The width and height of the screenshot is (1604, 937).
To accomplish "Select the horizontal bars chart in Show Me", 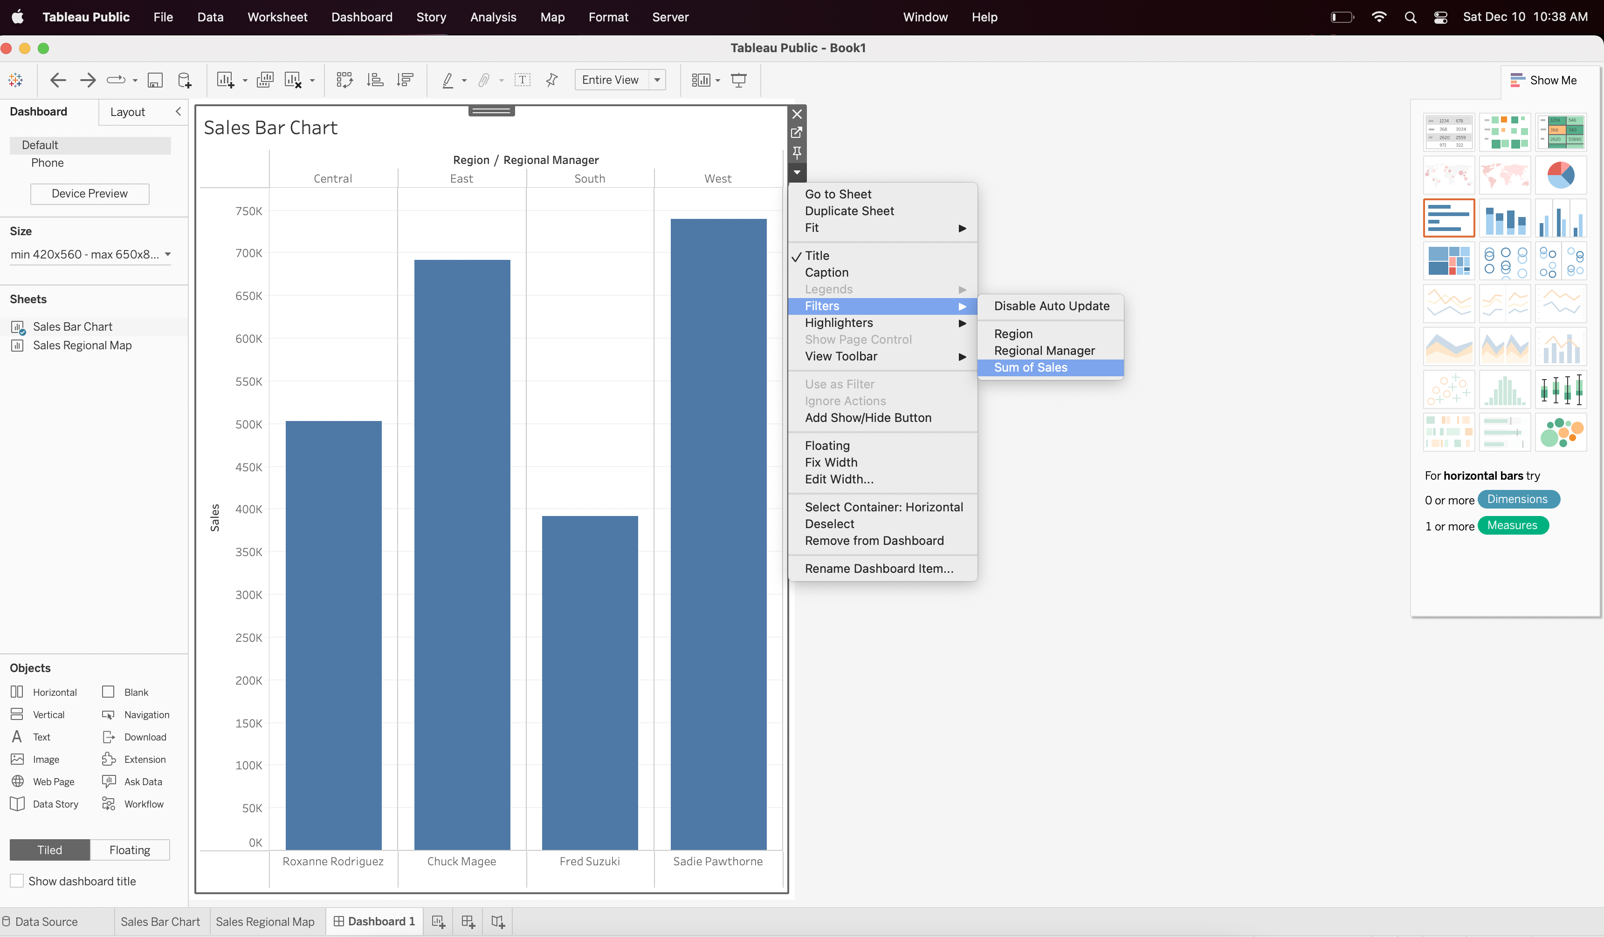I will click(x=1449, y=217).
